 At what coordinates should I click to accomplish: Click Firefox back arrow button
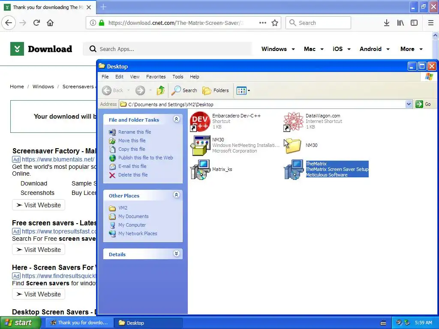tap(9, 23)
